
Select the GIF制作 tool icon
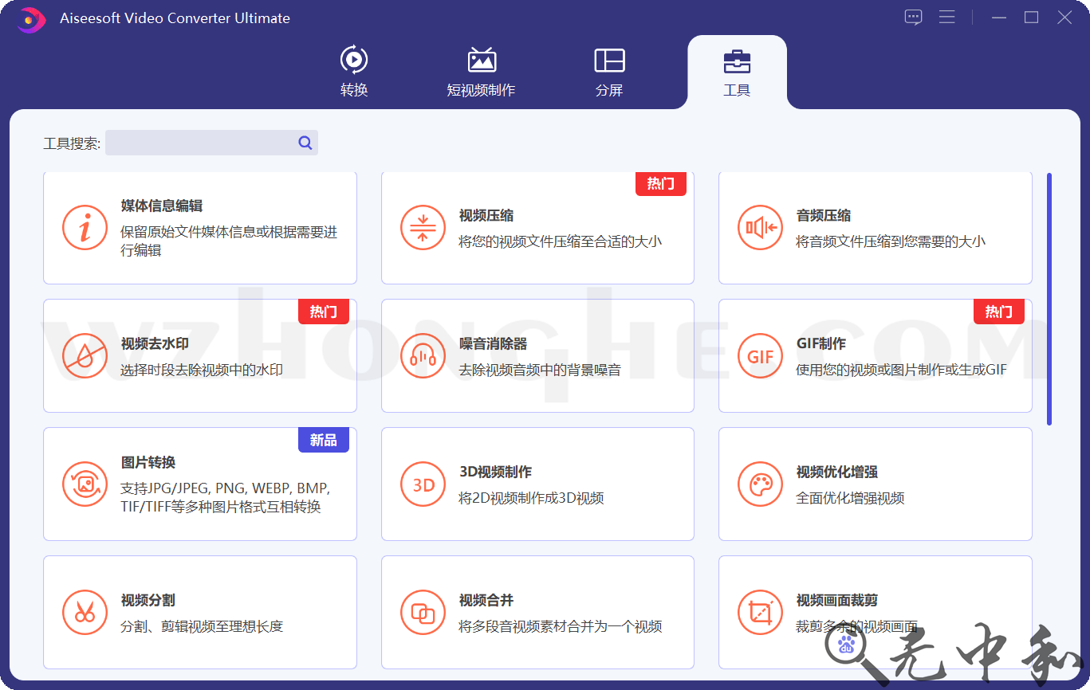760,356
